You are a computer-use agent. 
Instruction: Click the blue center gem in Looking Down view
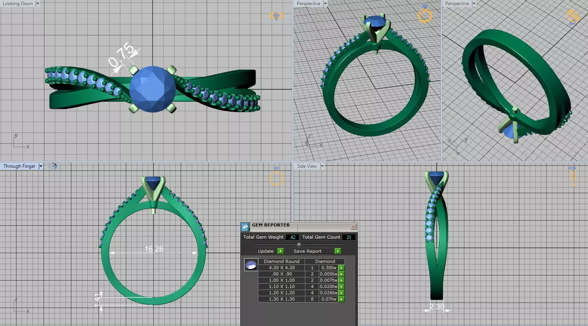pos(152,89)
